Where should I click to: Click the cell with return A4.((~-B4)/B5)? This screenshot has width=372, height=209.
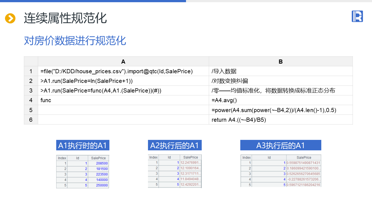[281, 120]
